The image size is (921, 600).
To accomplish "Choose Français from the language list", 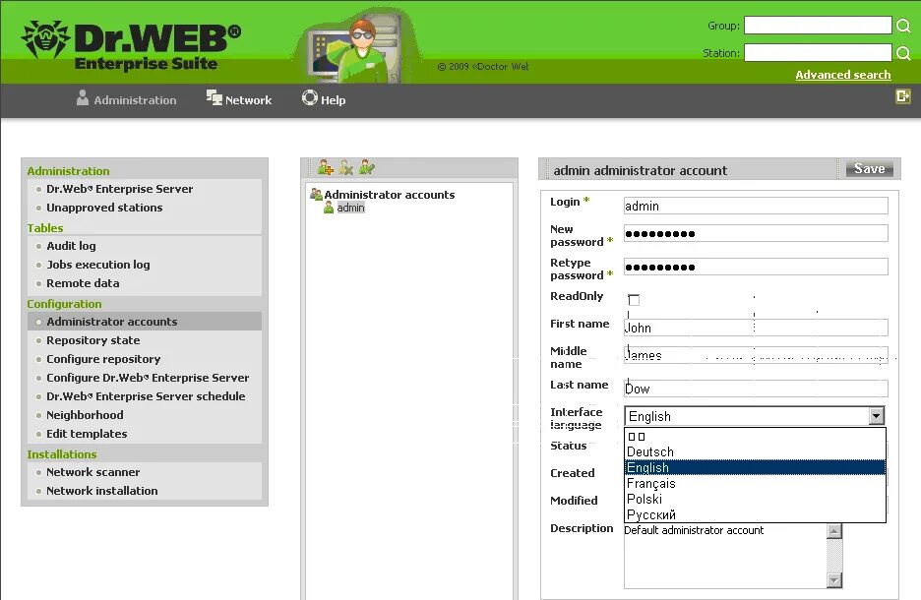I will [x=755, y=483].
